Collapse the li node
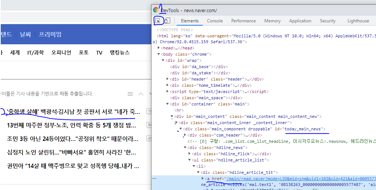376x190 pixels. (x=194, y=166)
